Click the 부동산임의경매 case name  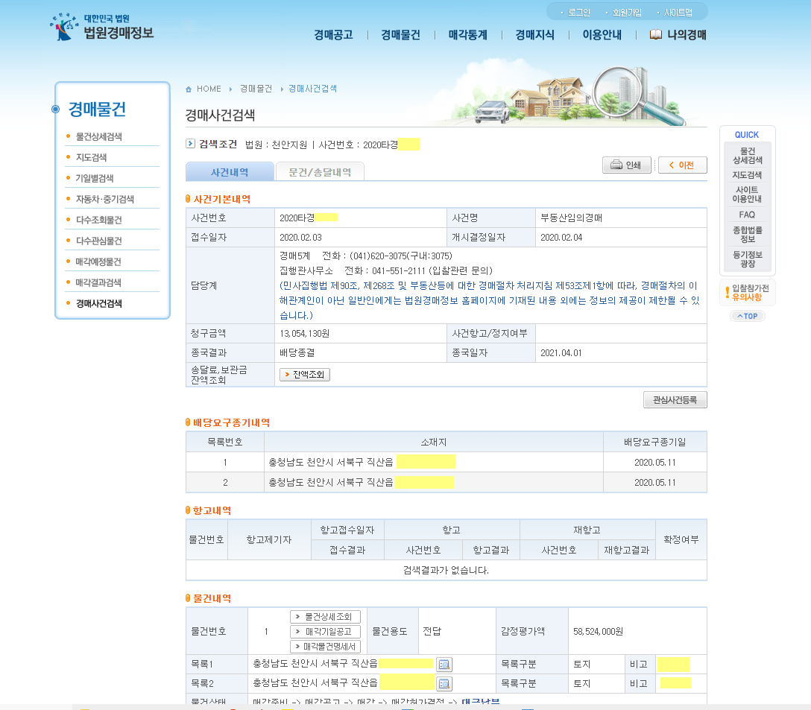[x=572, y=218]
